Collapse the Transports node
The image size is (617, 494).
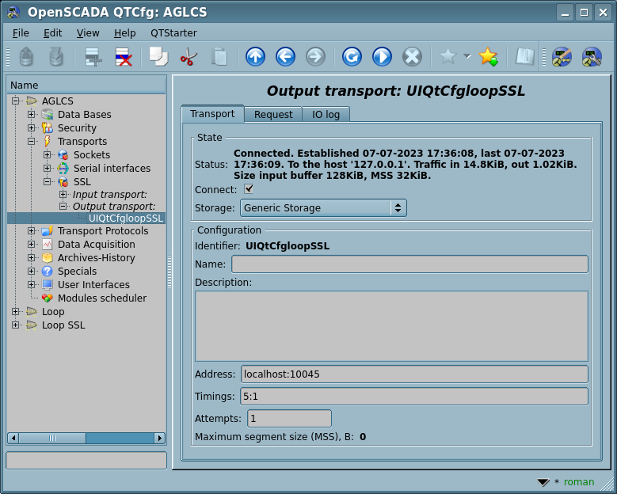31,141
